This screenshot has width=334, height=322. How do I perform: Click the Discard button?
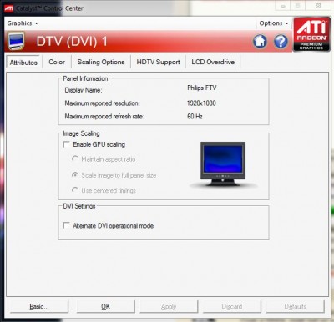click(232, 306)
